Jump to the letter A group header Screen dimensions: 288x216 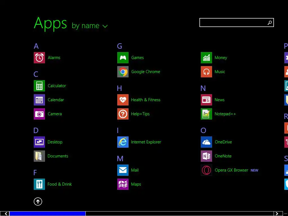(x=36, y=46)
